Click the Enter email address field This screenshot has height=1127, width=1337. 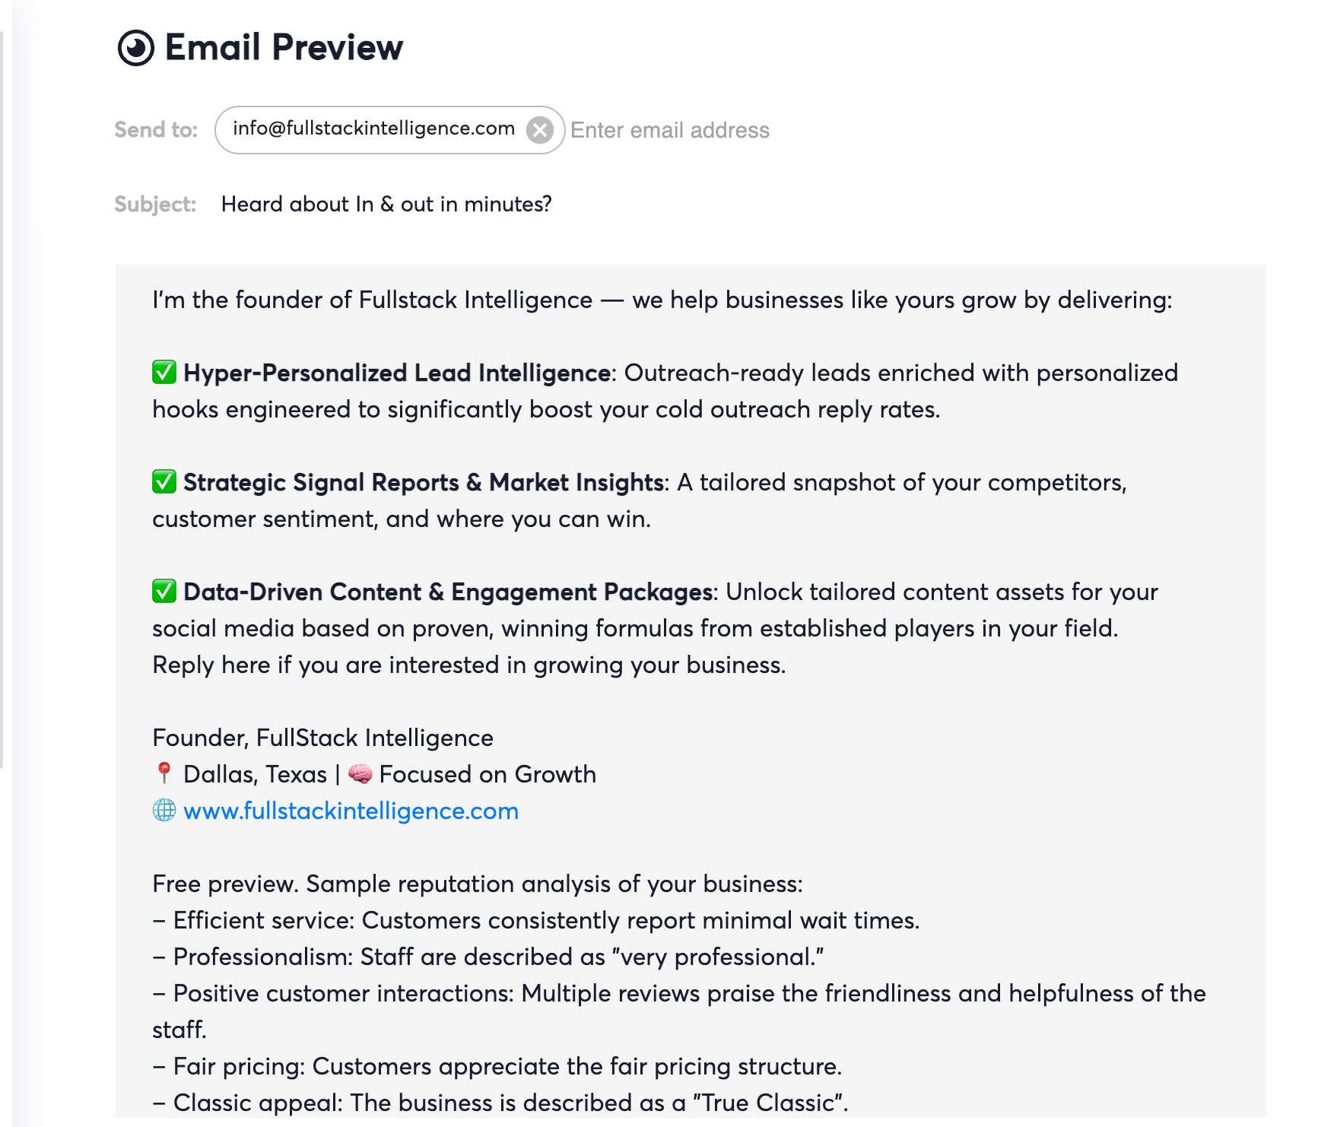tap(670, 130)
